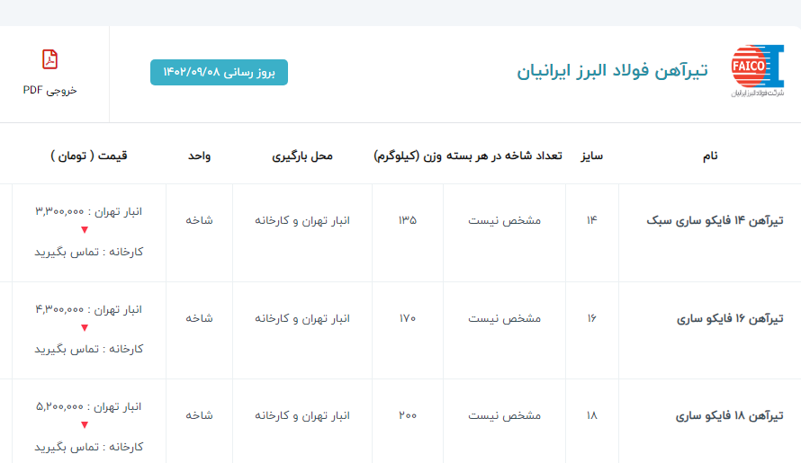801x463 pixels.
Task: Click the بروز رسانی ۱۴۰۲/۰۹/۰۸ date badge
Action: 219,72
